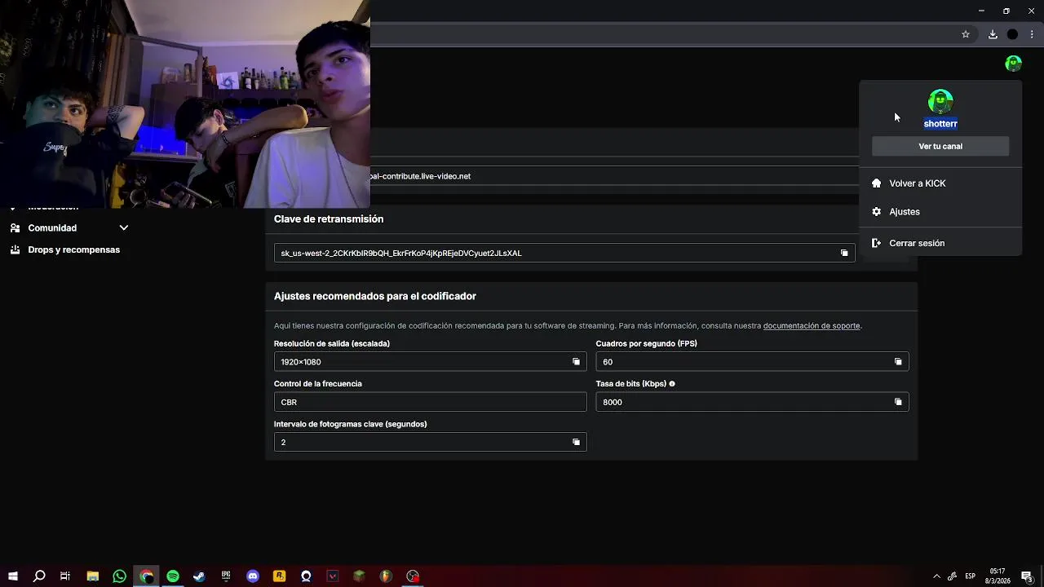
Task: Click the taskbar clock showing 05:17
Action: 998,576
